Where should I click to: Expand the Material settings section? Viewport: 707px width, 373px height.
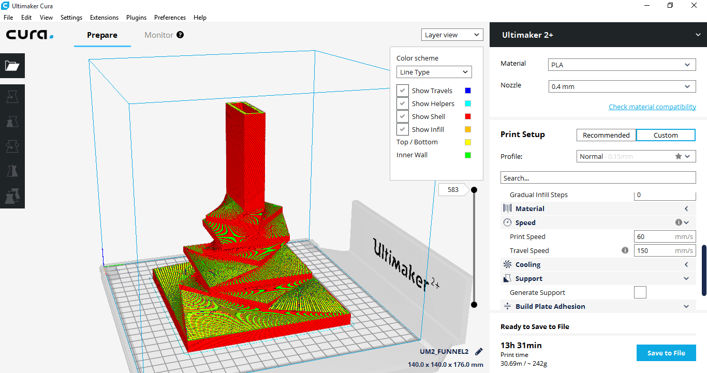tap(686, 208)
